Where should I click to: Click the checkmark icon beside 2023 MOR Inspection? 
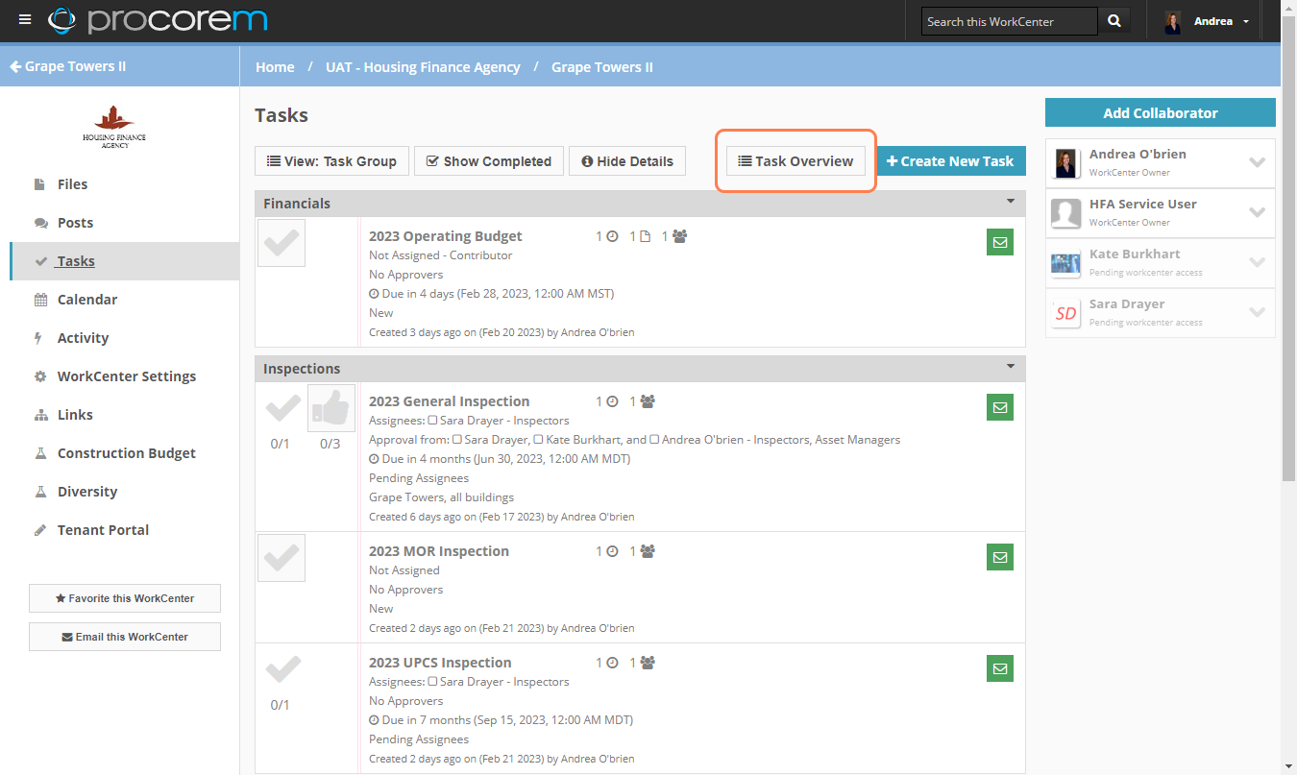(281, 557)
